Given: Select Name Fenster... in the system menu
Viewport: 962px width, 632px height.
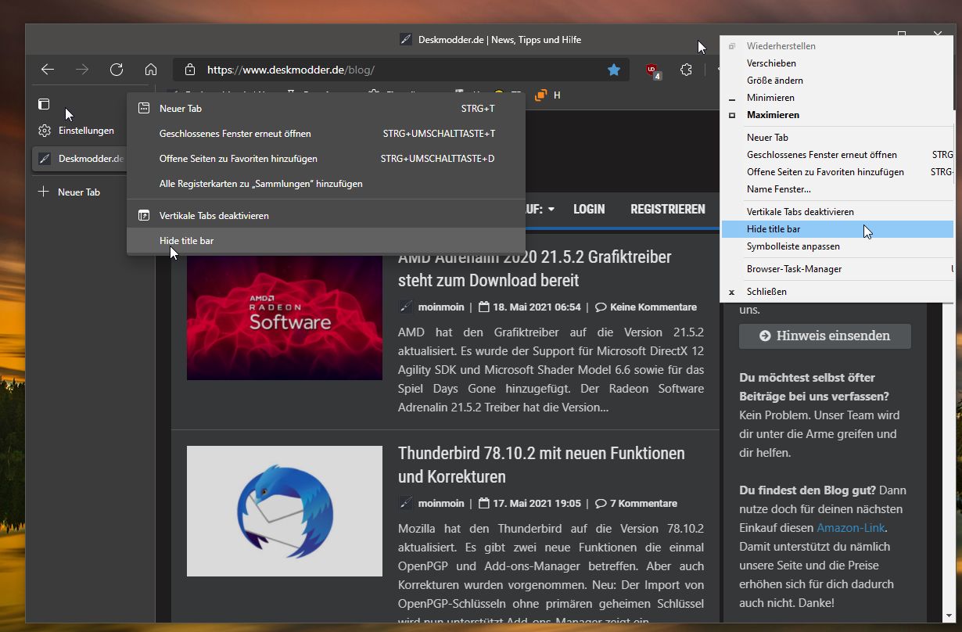Looking at the screenshot, I should (x=838, y=189).
